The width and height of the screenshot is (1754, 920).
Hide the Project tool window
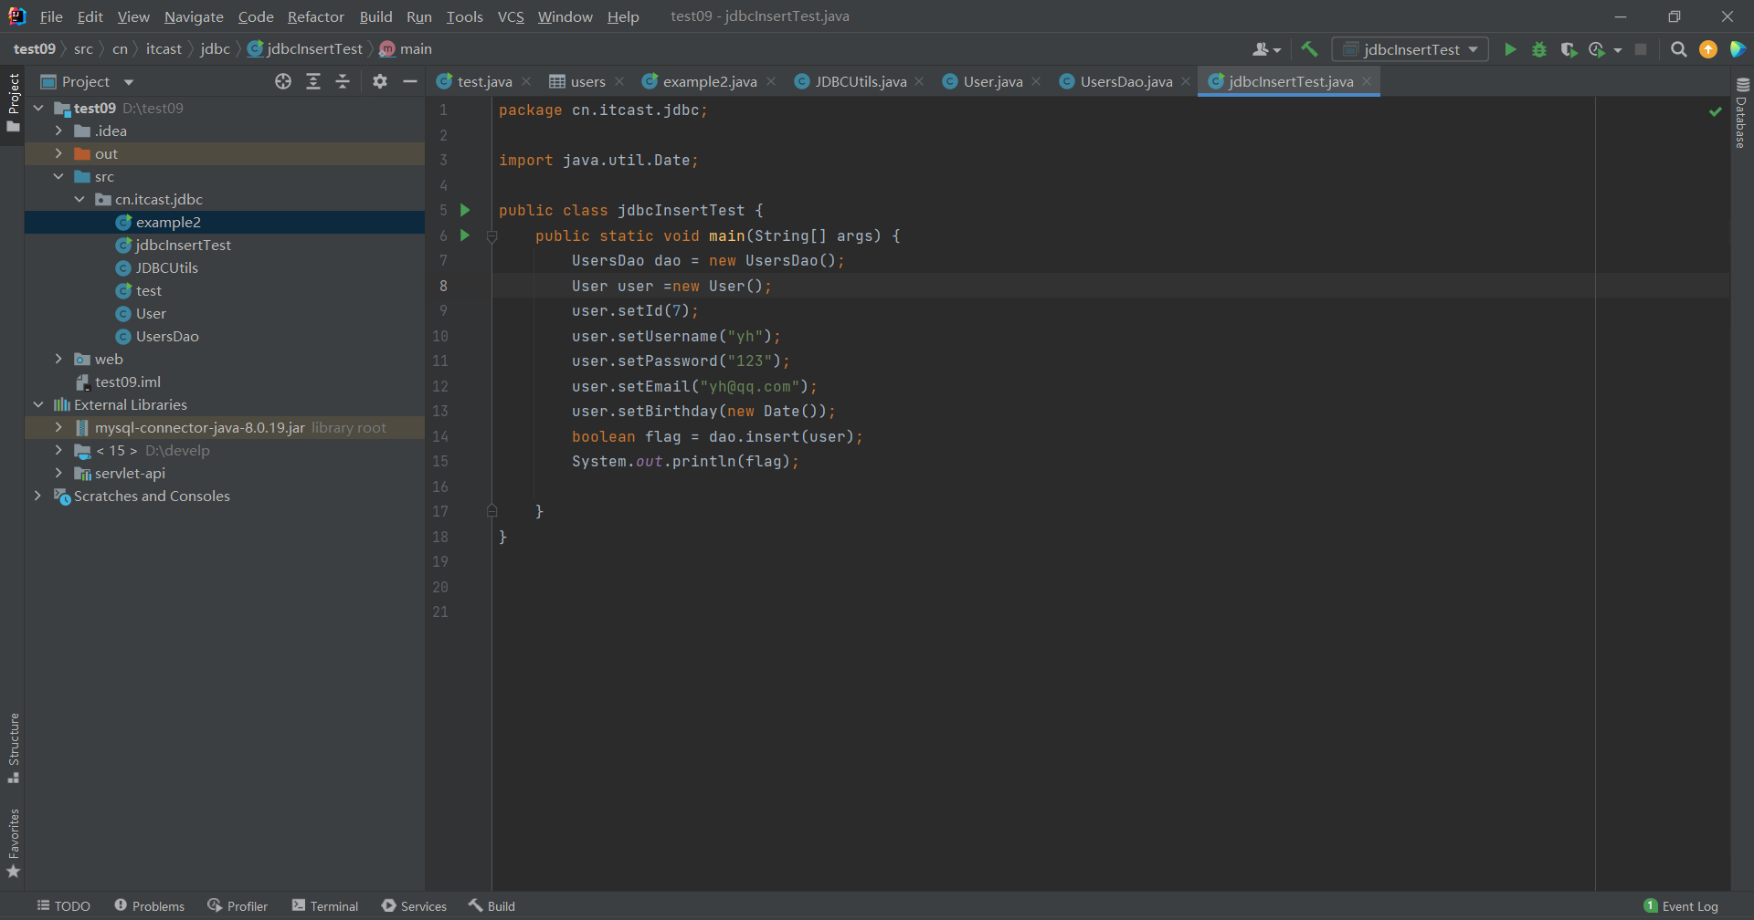click(x=410, y=81)
